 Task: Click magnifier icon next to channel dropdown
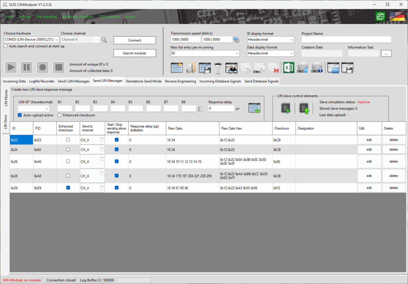104,39
